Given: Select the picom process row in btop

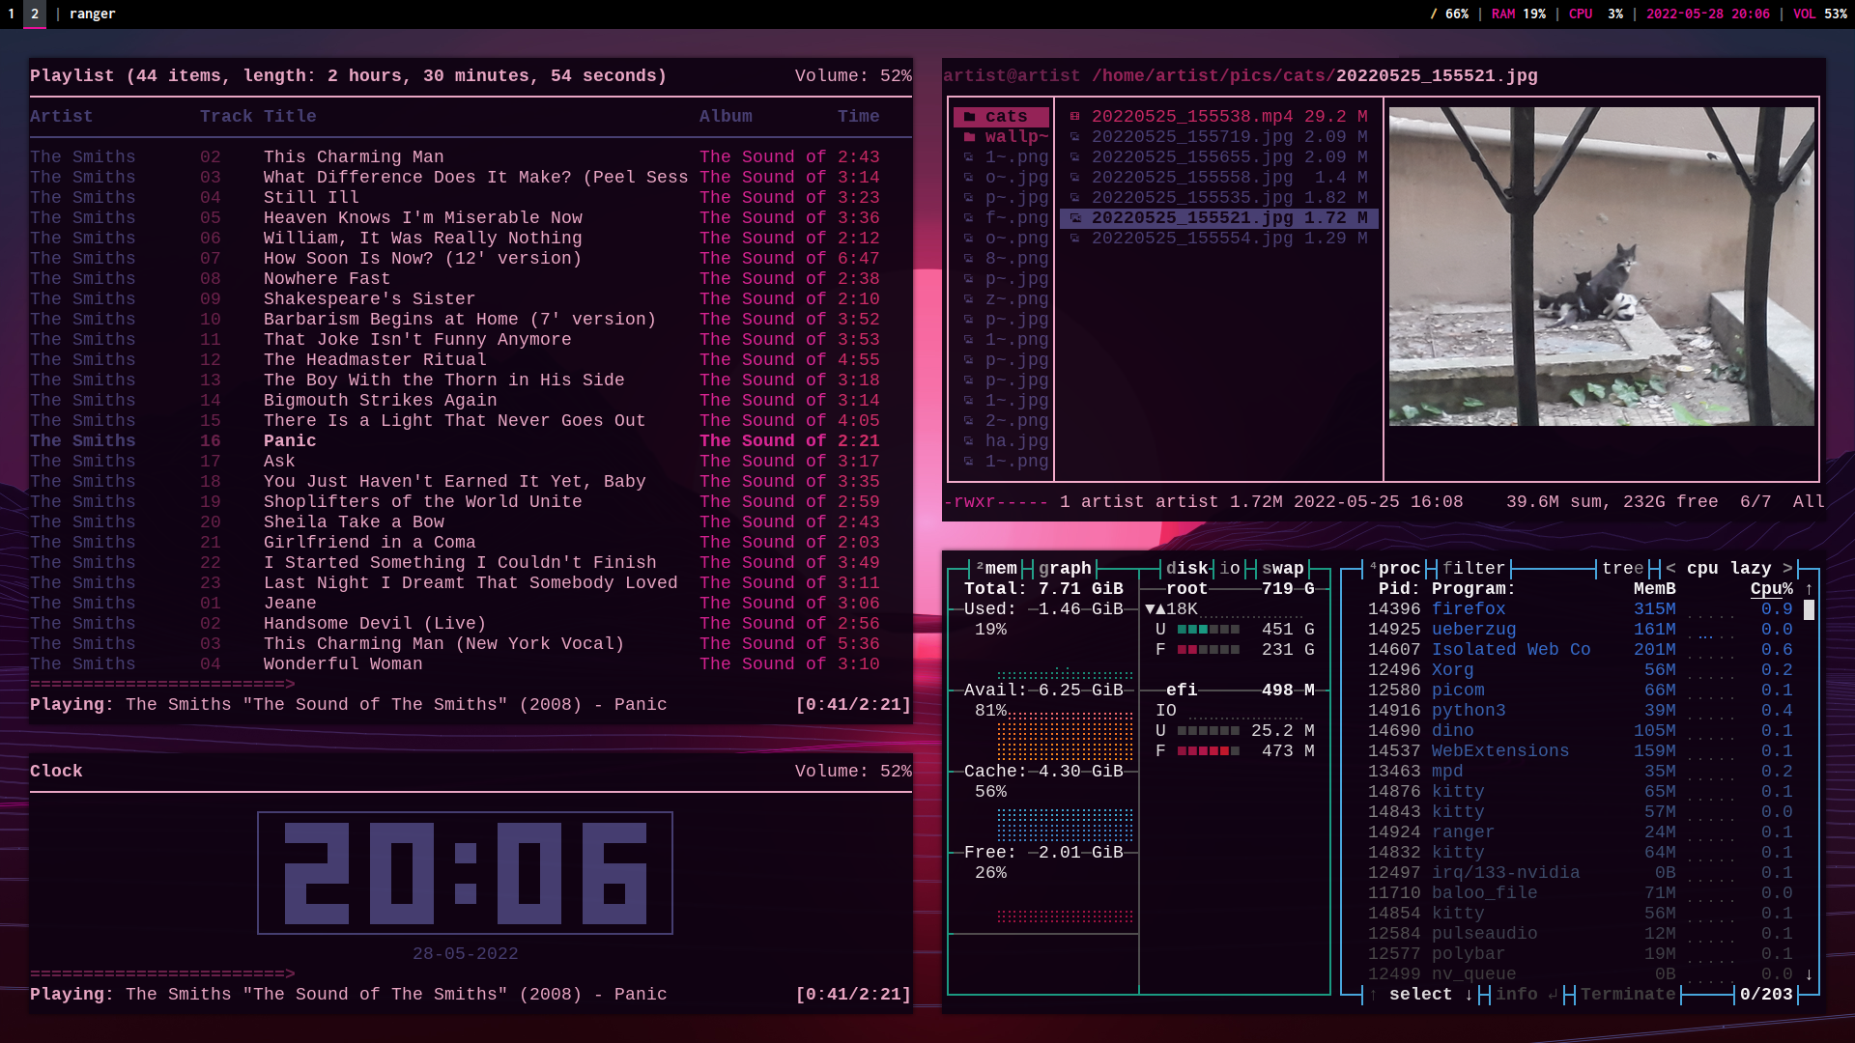Looking at the screenshot, I should pos(1581,691).
